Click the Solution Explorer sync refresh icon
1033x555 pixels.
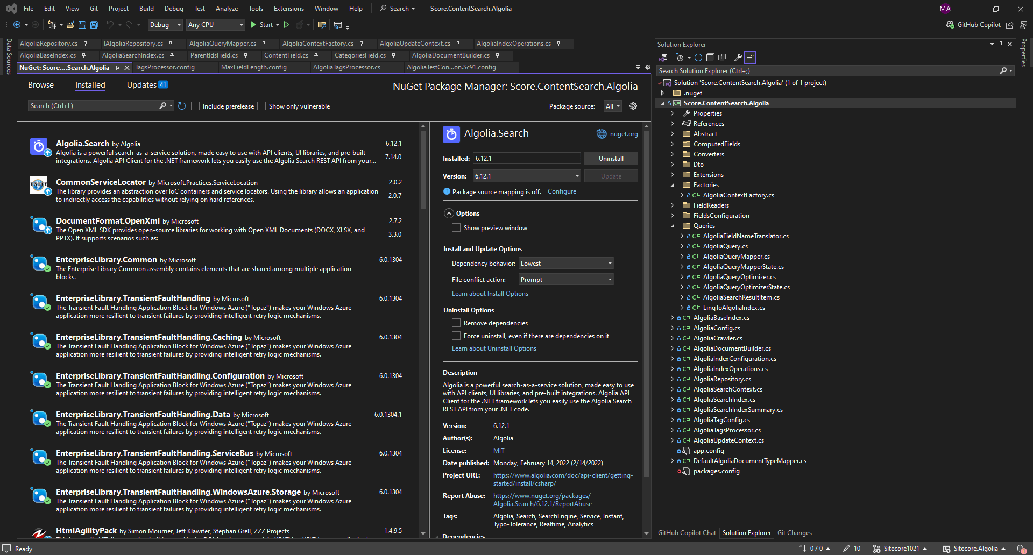(698, 58)
